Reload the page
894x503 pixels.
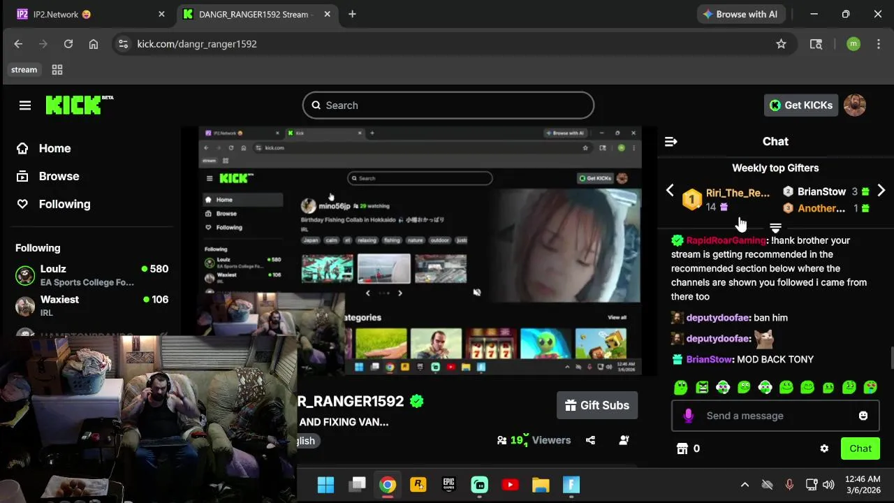tap(68, 44)
